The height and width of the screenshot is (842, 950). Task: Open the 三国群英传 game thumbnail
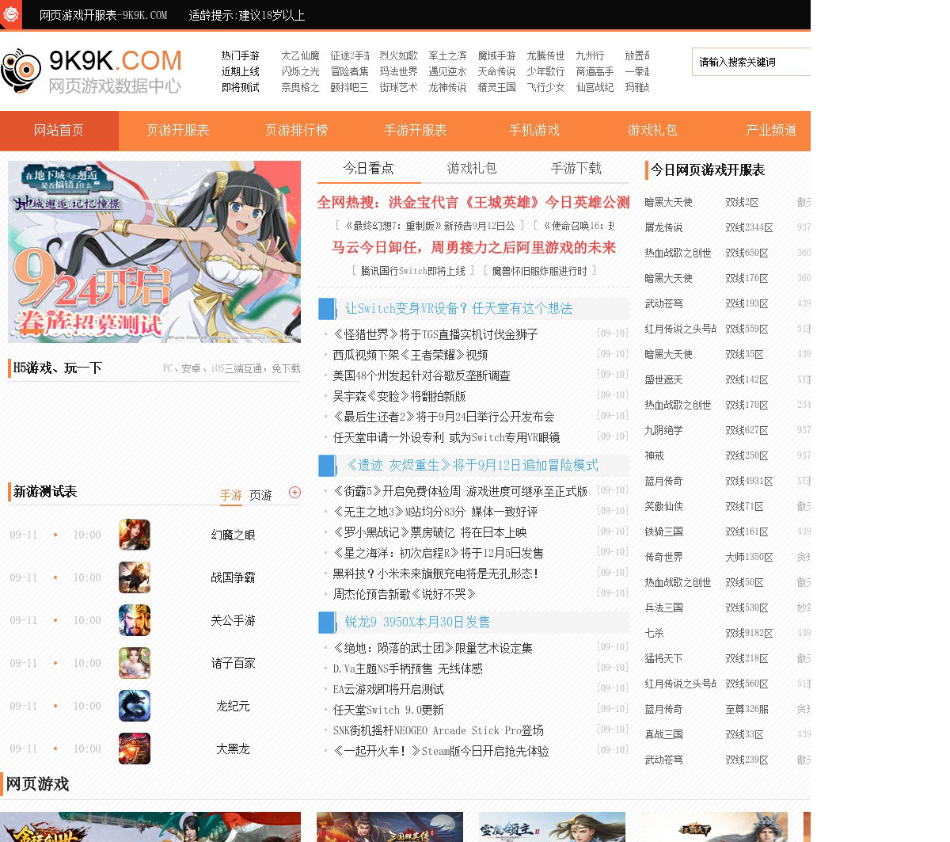(x=389, y=827)
